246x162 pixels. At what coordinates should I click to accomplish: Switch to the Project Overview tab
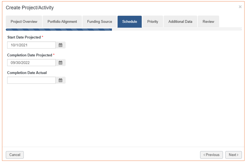pos(24,22)
